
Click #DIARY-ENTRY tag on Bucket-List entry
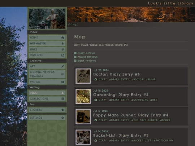(x=119, y=141)
